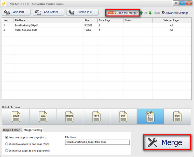The height and width of the screenshot is (157, 194).
Task: Move selected file Up
Action: coord(143,13)
